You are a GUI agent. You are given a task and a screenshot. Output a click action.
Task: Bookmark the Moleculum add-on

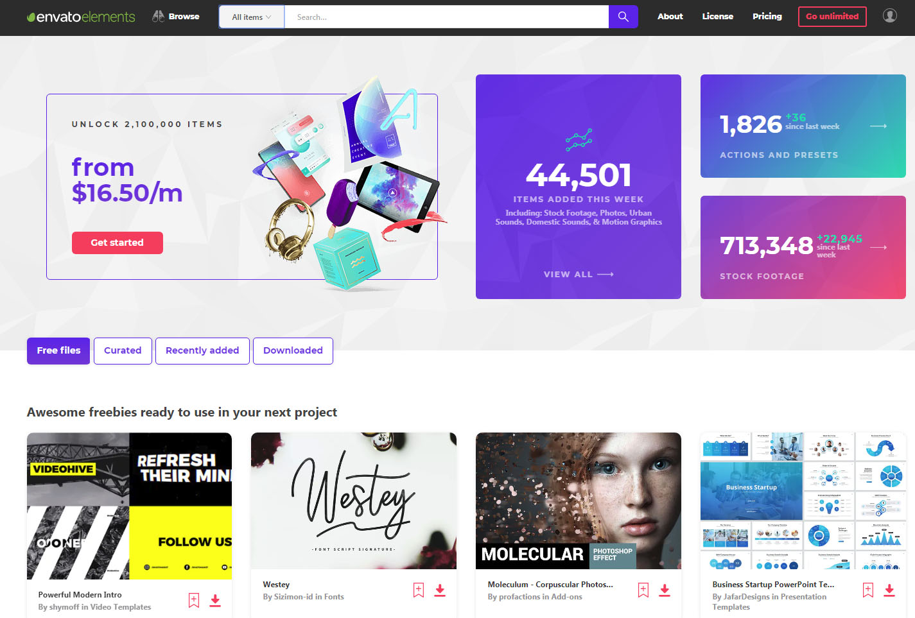point(643,590)
